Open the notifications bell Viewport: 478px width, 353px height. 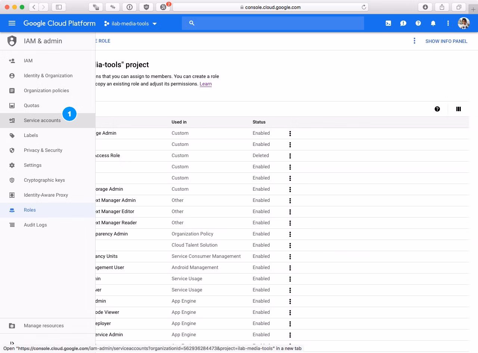[x=433, y=23]
